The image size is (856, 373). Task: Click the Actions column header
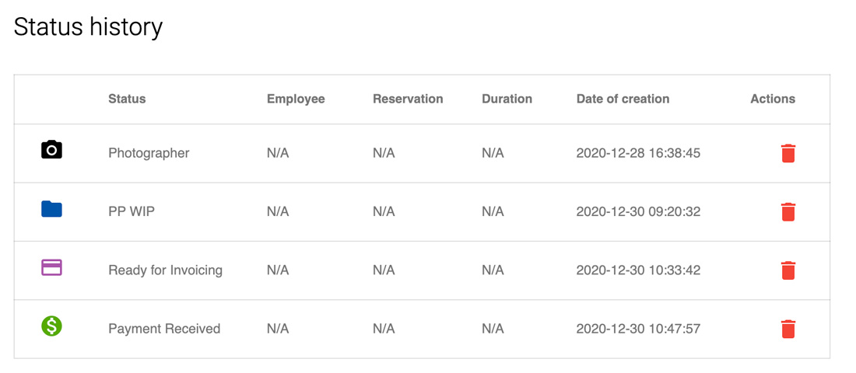pyautogui.click(x=773, y=99)
